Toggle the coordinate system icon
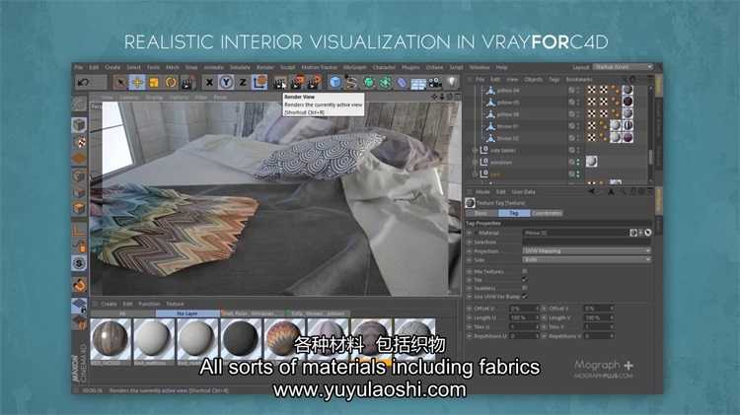Screen dimensions: 740x415 (259, 83)
